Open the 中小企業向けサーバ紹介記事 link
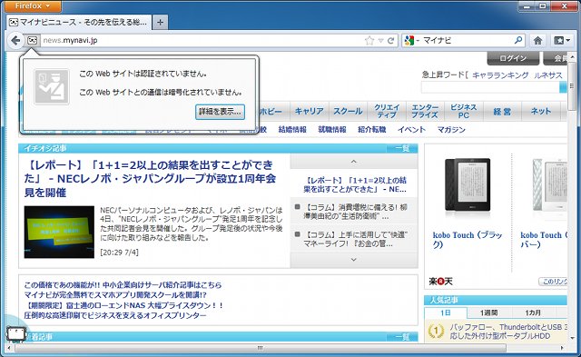 coord(123,285)
